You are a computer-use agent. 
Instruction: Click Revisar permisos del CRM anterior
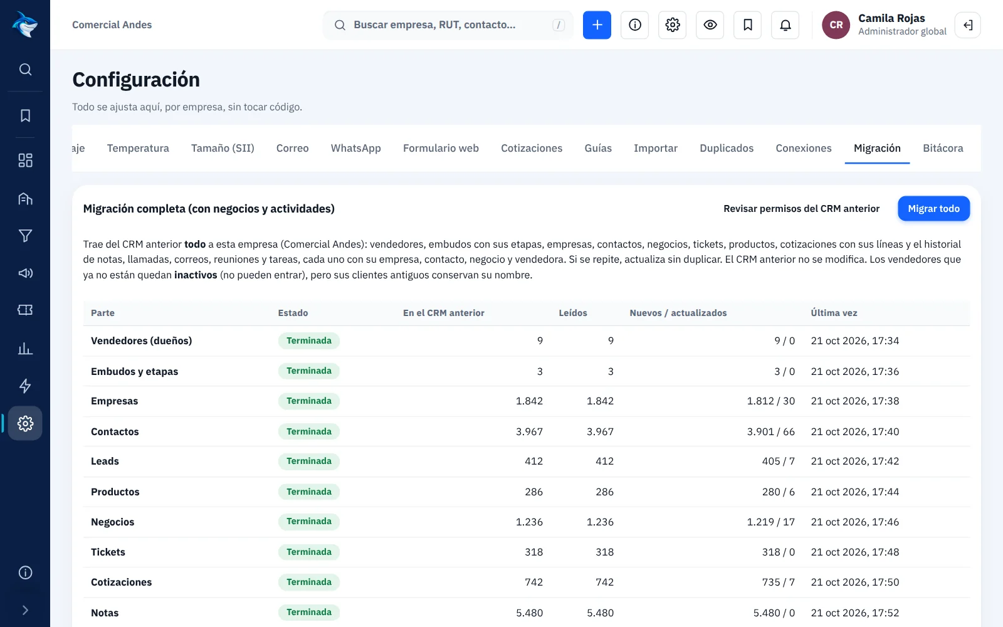[x=801, y=209]
